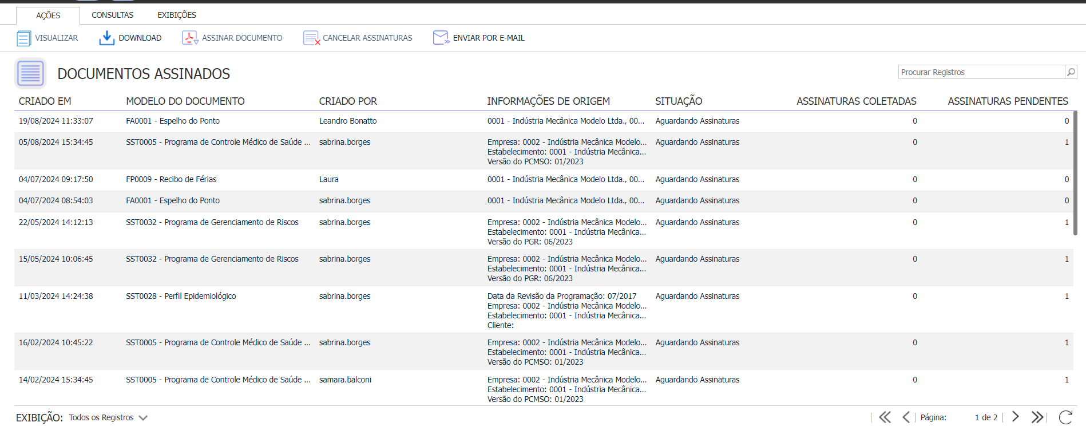Select row dated 04/07/2024 09:17:50
This screenshot has height=430, width=1086.
click(544, 179)
